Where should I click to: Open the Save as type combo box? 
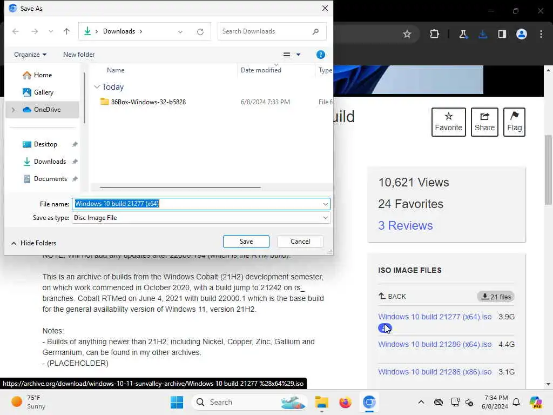[x=201, y=218]
